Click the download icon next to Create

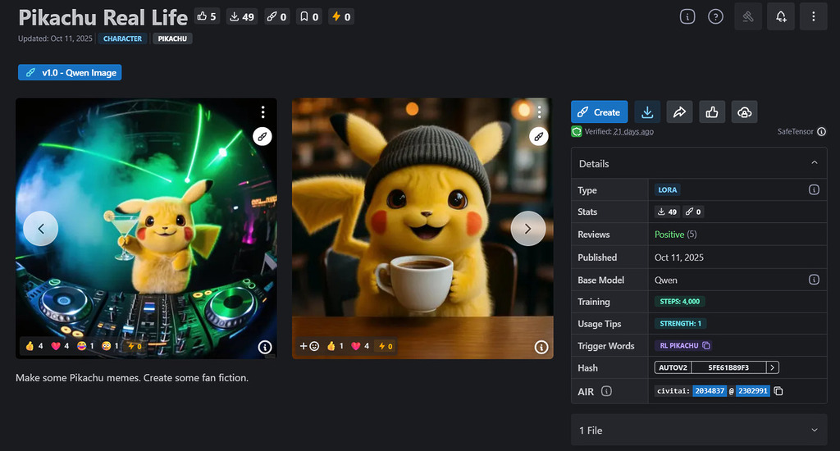coord(648,112)
